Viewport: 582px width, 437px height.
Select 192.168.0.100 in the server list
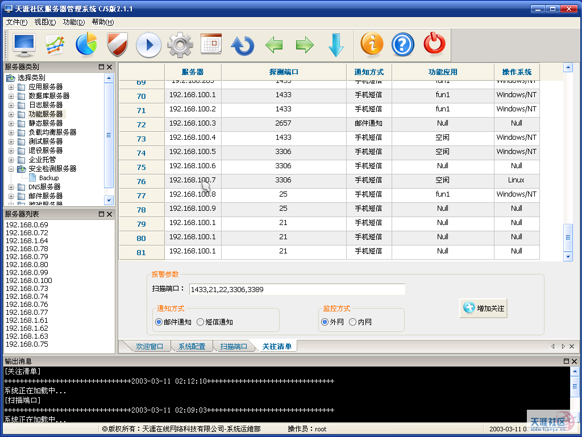click(x=29, y=281)
